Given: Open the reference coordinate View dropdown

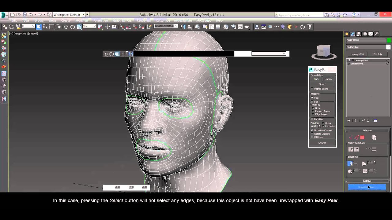Looking at the screenshot, I should [x=90, y=26].
